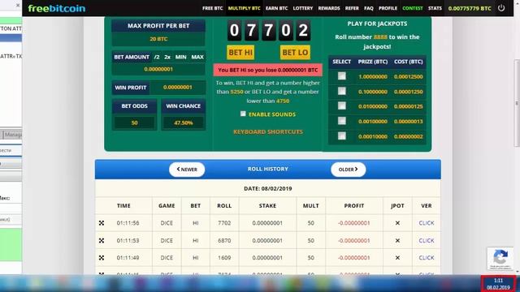Click the DATE: 08/02/2019 label
The width and height of the screenshot is (520, 292).
(268, 188)
